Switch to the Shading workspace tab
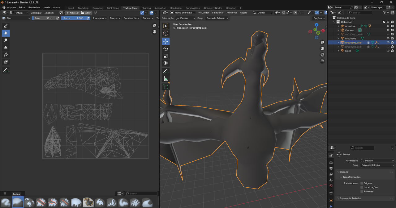This screenshot has width=396, height=208. tap(146, 8)
